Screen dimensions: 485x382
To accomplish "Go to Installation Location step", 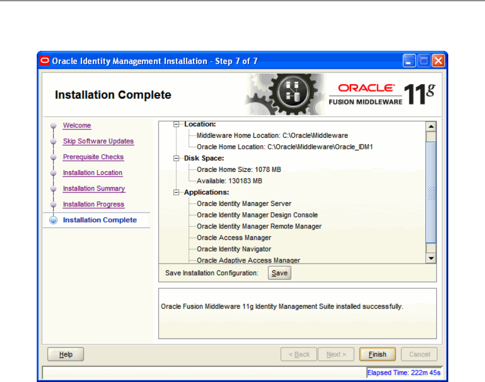I will [x=92, y=172].
